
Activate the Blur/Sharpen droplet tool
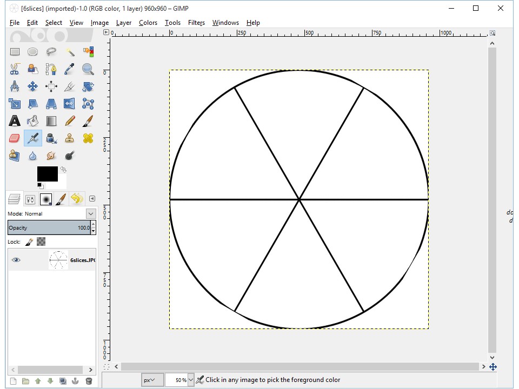32,156
